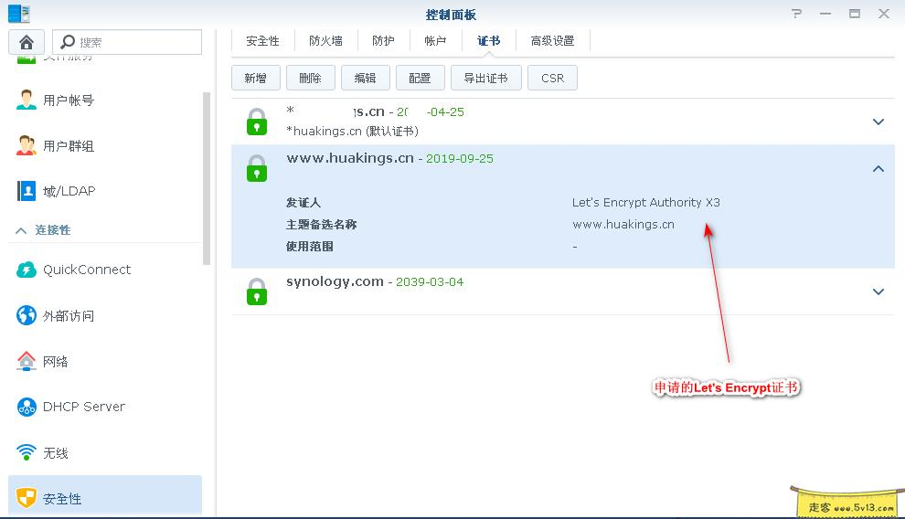The width and height of the screenshot is (905, 519).
Task: Open the Control Panel home icon
Action: pyautogui.click(x=26, y=42)
